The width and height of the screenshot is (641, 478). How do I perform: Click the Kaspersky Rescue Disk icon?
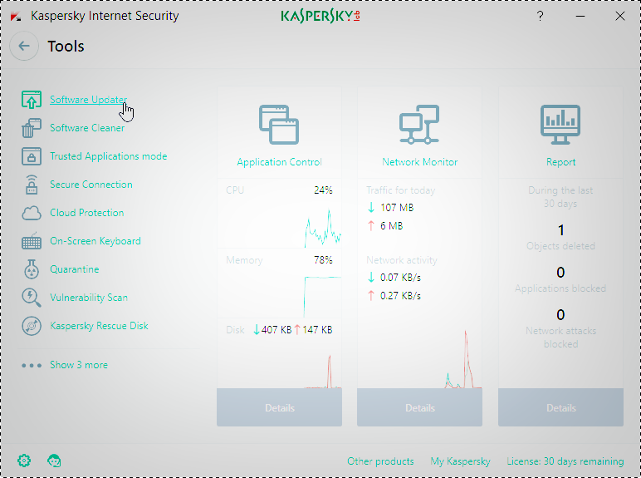click(x=31, y=326)
